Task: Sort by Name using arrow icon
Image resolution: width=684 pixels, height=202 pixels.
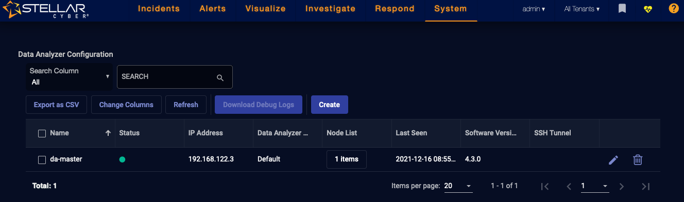Action: coord(108,133)
